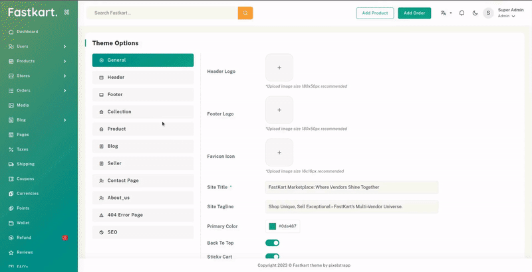Screen dimensions: 532x272
Task: Click the sidebar grid toggle icon
Action: click(x=66, y=12)
